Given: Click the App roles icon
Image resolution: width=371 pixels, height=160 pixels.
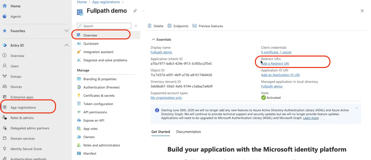Looking at the screenshot, I should pyautogui.click(x=79, y=129).
